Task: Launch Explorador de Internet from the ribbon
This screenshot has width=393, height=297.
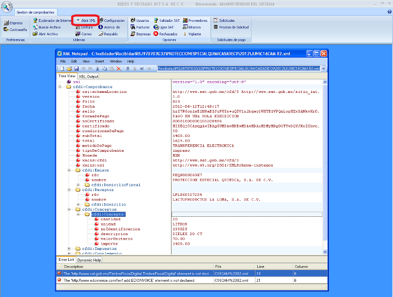Action: coord(52,20)
